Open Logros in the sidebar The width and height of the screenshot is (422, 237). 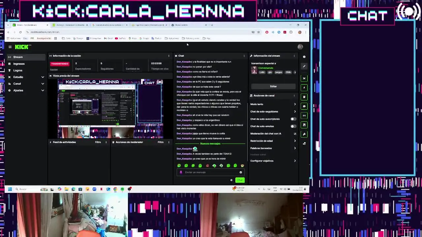coord(26,70)
